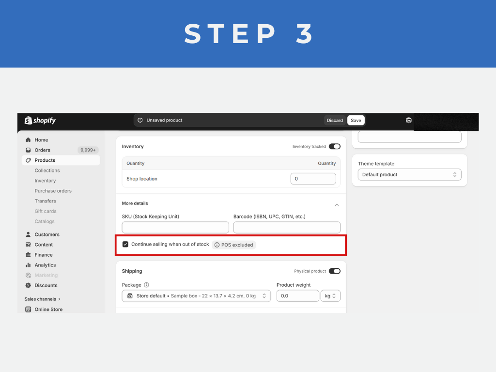Click the Discard button
496x372 pixels.
pyautogui.click(x=335, y=121)
